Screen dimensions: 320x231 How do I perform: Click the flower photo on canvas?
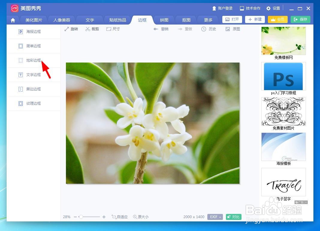153,123
